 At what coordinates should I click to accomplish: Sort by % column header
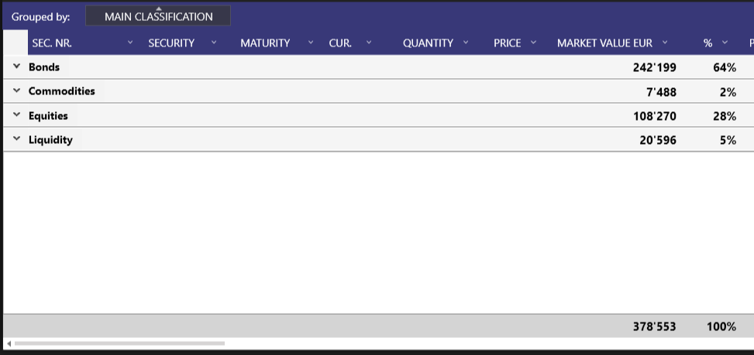click(x=708, y=43)
